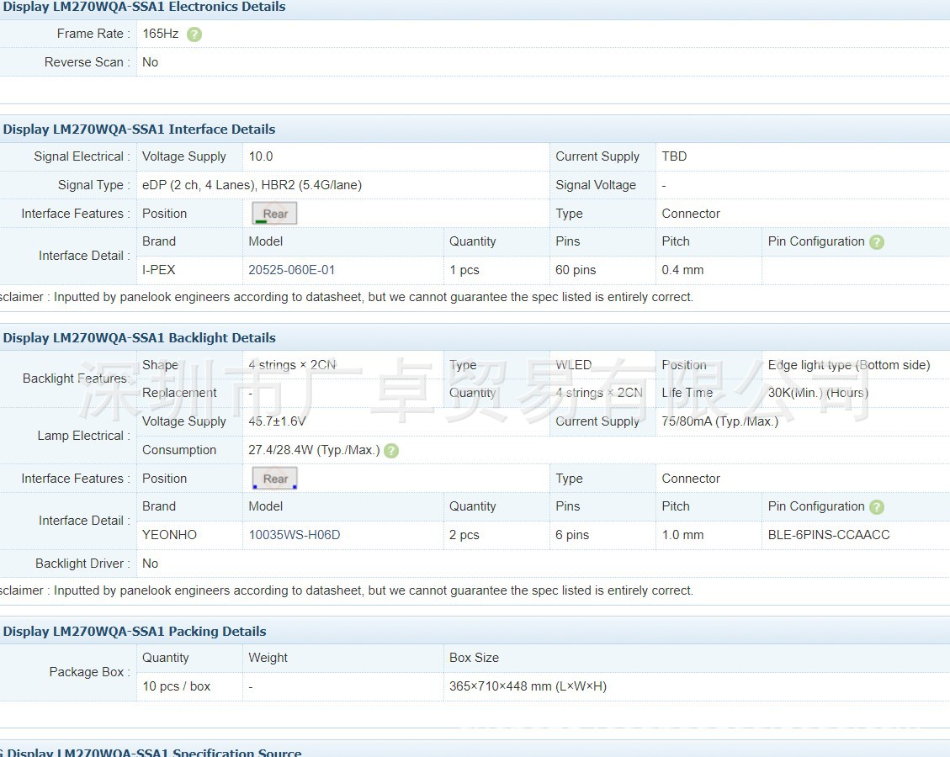The image size is (950, 757).
Task: Click help icon beside Pin Configuration in Interface Details
Action: point(876,242)
